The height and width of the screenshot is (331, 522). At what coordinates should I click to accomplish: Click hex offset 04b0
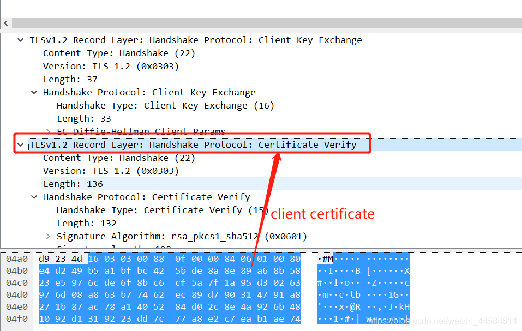coord(17,271)
